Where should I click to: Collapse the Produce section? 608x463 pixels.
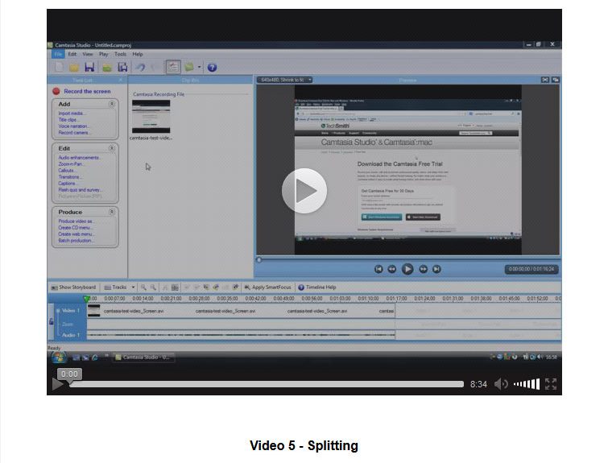click(112, 212)
